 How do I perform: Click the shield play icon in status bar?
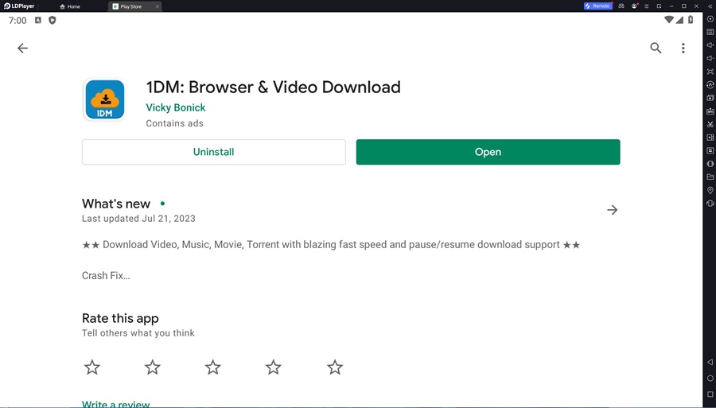52,20
